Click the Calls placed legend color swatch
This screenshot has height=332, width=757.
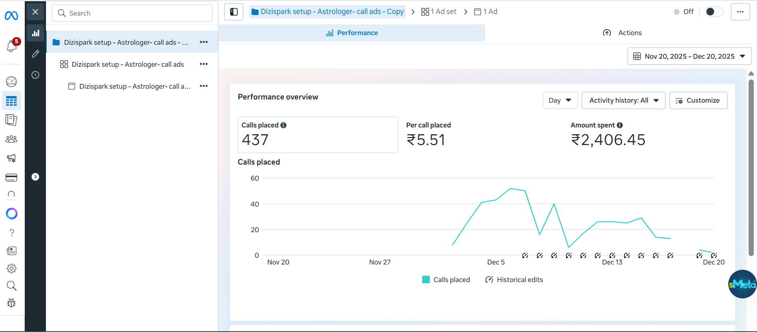click(x=426, y=280)
